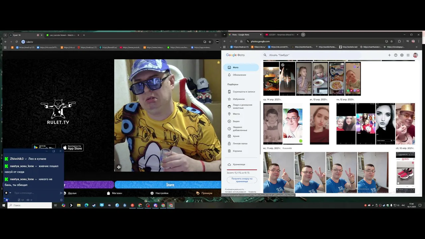Open Steam from taskbar
Screen dimensions: 425x239
point(94,205)
